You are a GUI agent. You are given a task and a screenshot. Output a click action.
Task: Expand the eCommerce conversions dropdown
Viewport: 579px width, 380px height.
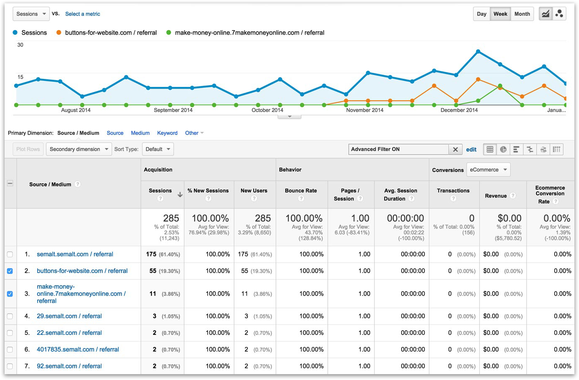tap(488, 170)
